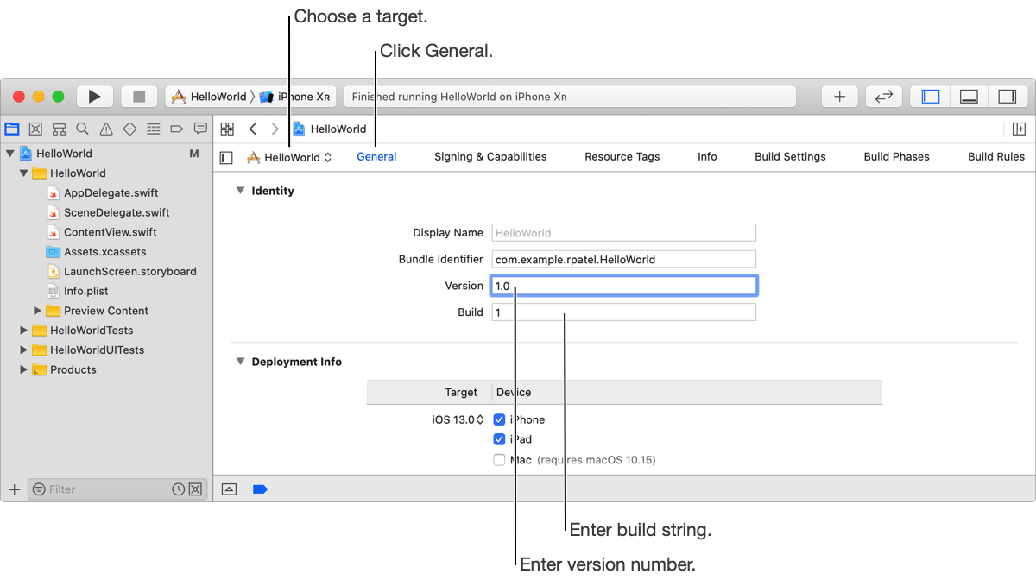Open the Source Control navigator
The image size is (1036, 580).
(x=35, y=129)
